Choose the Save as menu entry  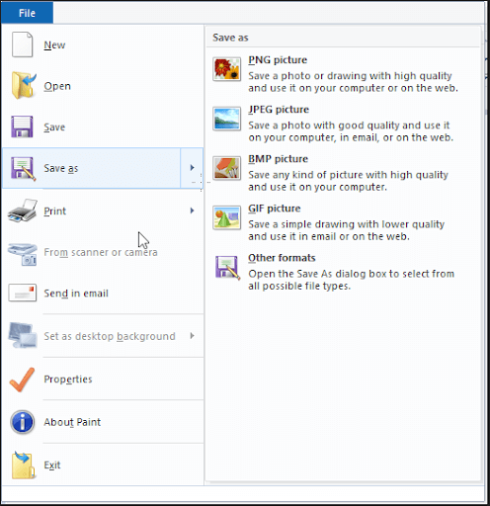91,168
